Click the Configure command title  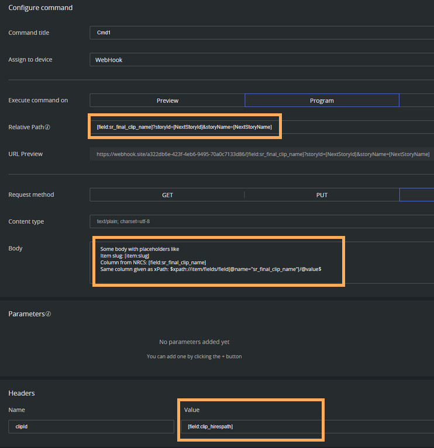tap(40, 8)
